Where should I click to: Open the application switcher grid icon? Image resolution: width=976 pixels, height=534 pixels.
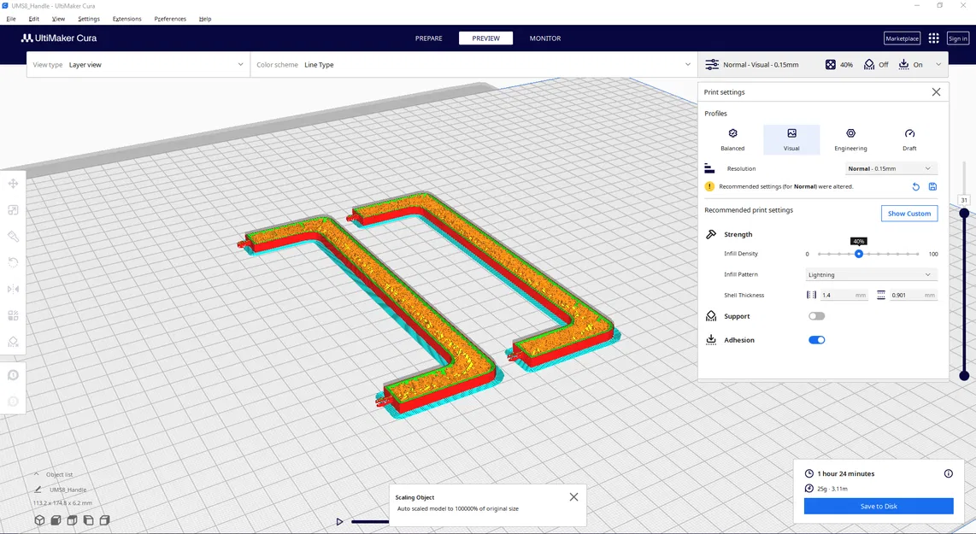933,38
